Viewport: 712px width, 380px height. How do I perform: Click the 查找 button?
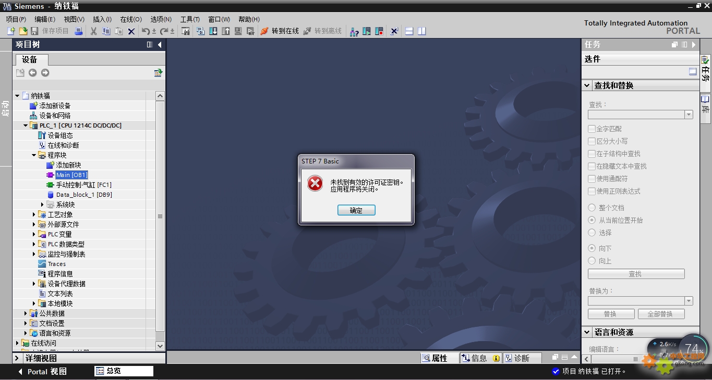point(636,274)
